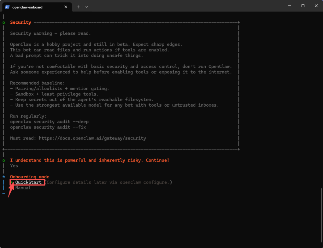Image resolution: width=323 pixels, height=248 pixels.
Task: Click 'Sandbox + least-privilege tools.' line
Action: [54, 94]
